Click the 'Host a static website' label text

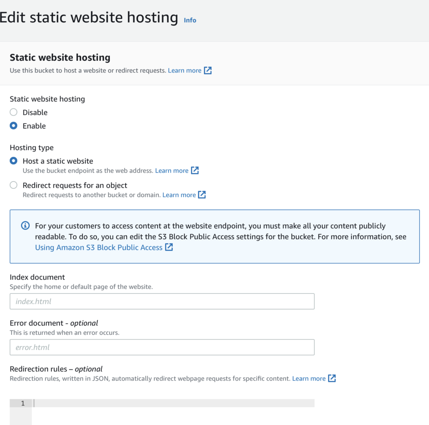coord(58,161)
